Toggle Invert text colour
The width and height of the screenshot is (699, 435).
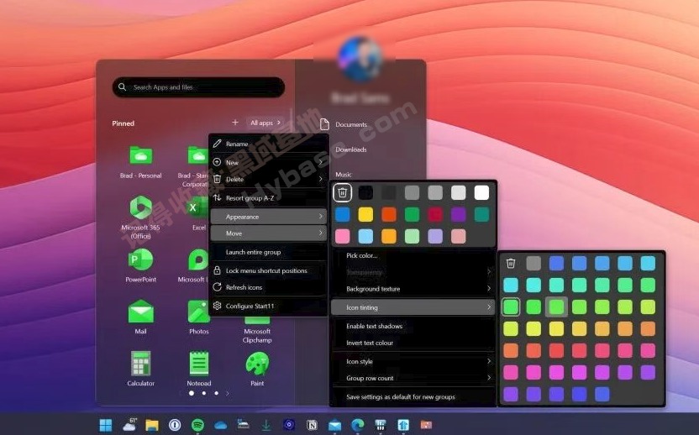413,343
